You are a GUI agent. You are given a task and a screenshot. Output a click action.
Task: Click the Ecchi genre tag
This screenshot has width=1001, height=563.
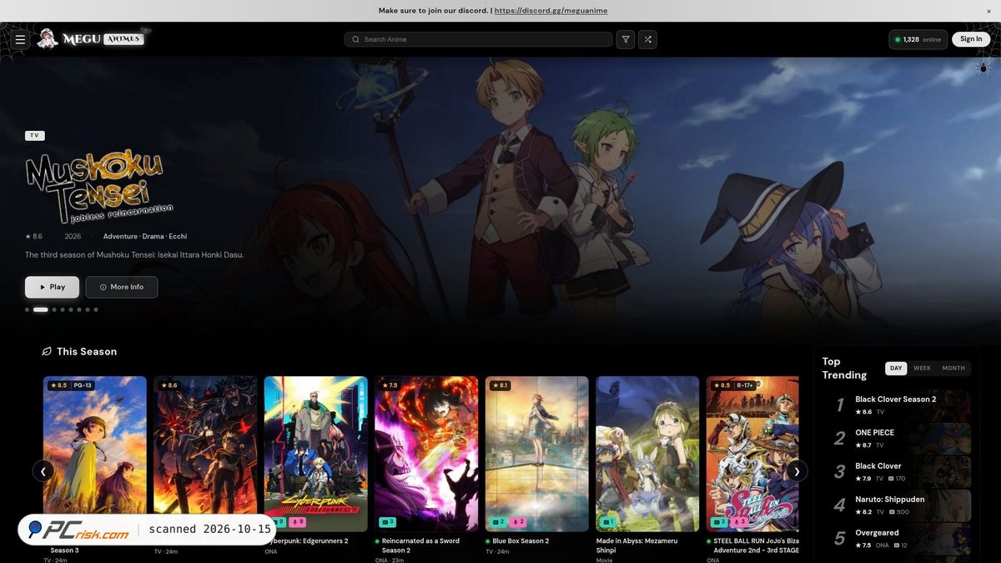[178, 237]
